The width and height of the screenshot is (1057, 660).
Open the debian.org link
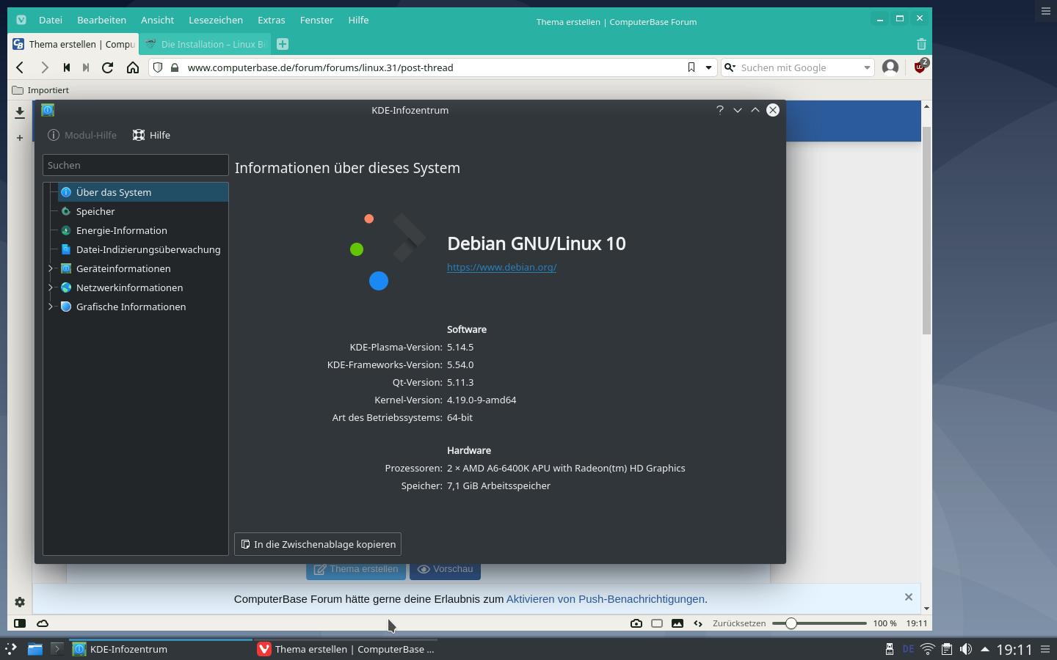501,267
